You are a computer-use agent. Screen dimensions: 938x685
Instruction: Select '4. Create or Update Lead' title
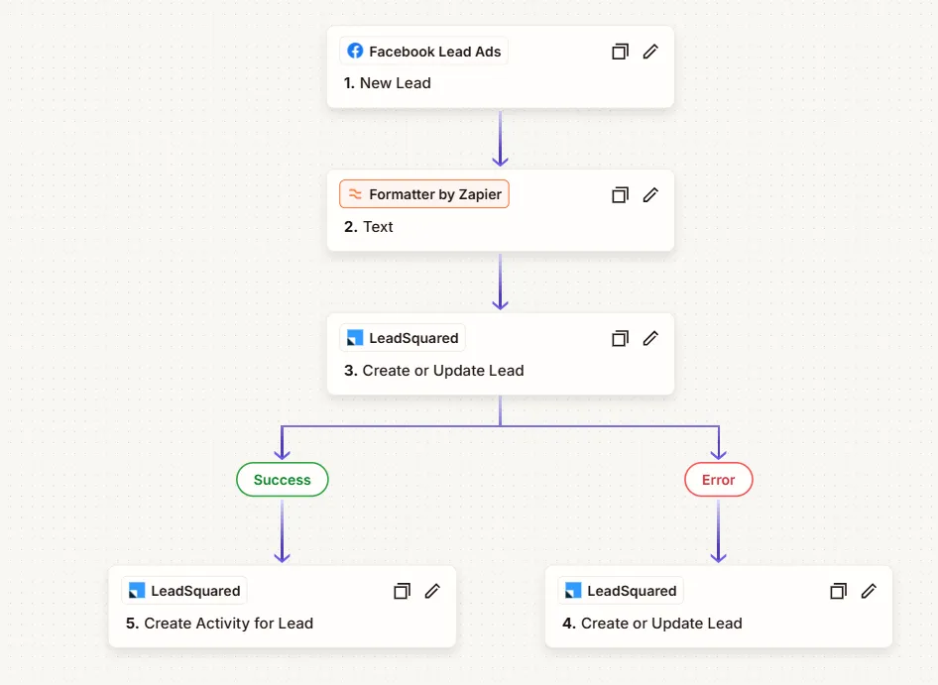(652, 624)
